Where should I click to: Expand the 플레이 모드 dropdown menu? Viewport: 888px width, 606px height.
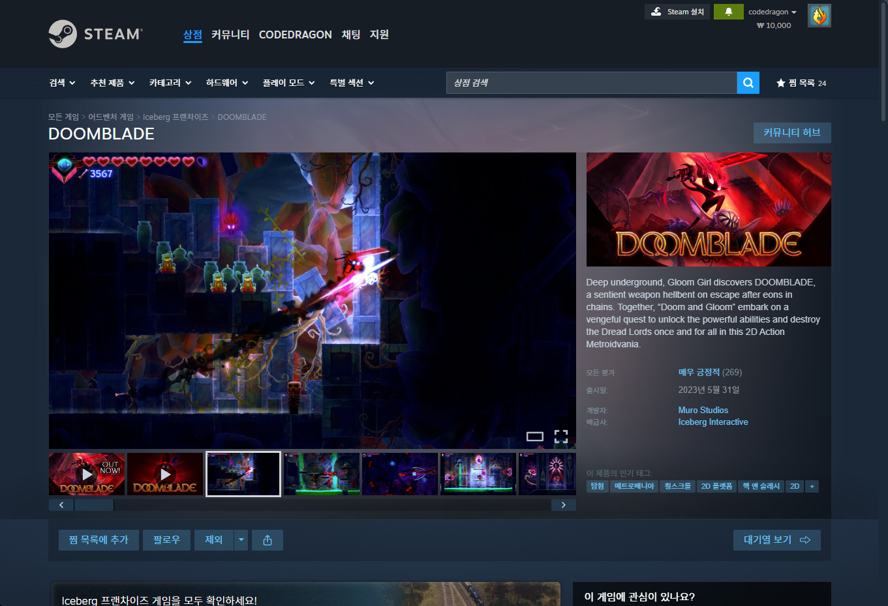(x=288, y=83)
